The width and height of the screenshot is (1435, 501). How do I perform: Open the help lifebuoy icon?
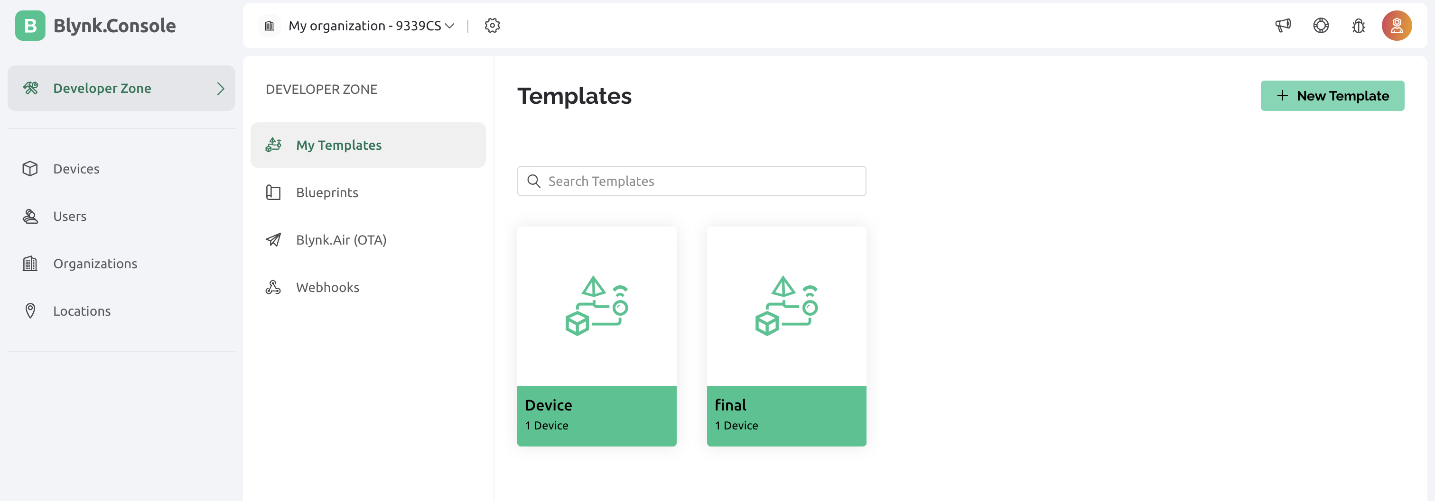click(1321, 26)
